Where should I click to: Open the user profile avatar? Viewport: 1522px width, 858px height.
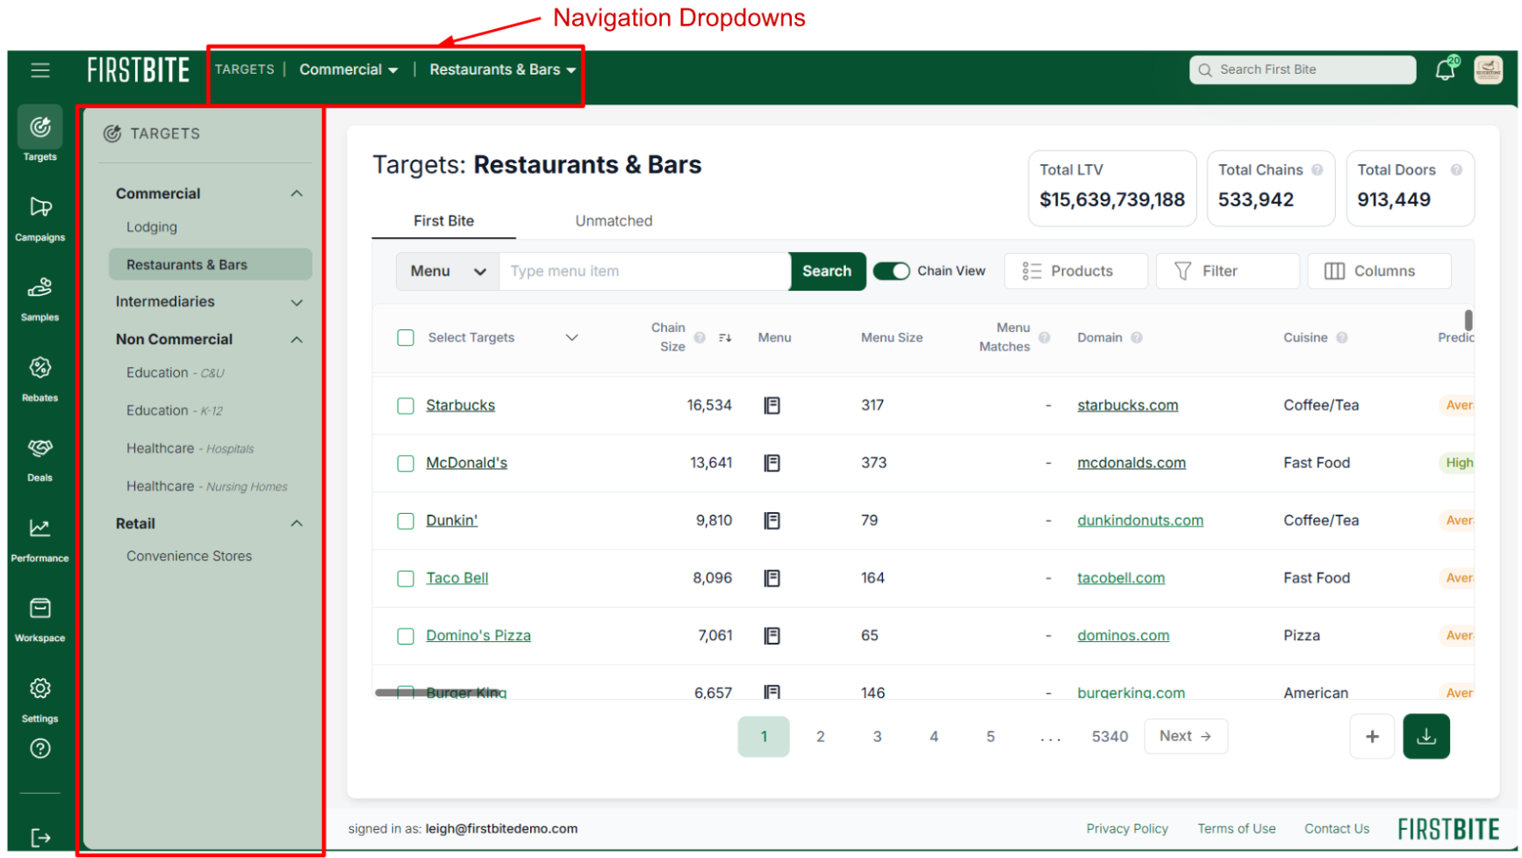tap(1489, 70)
